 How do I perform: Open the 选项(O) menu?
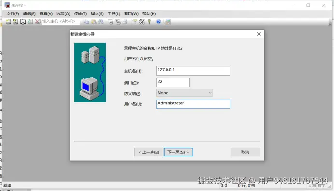(63, 14)
